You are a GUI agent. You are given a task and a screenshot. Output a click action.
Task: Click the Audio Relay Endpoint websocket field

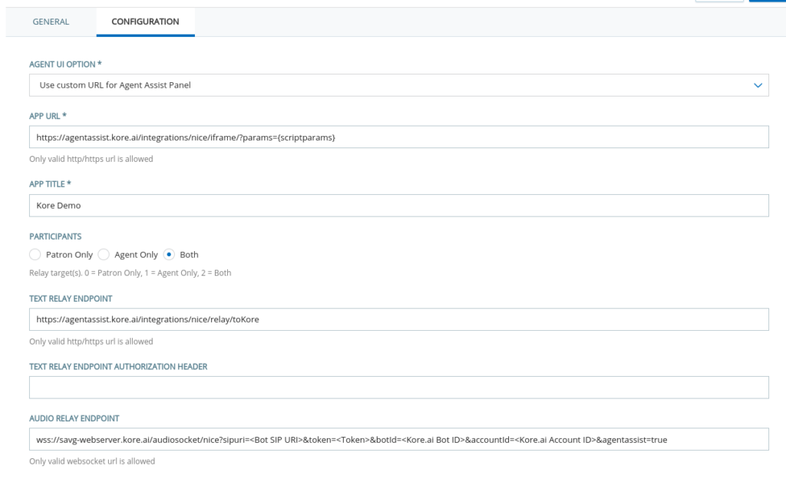click(x=399, y=439)
